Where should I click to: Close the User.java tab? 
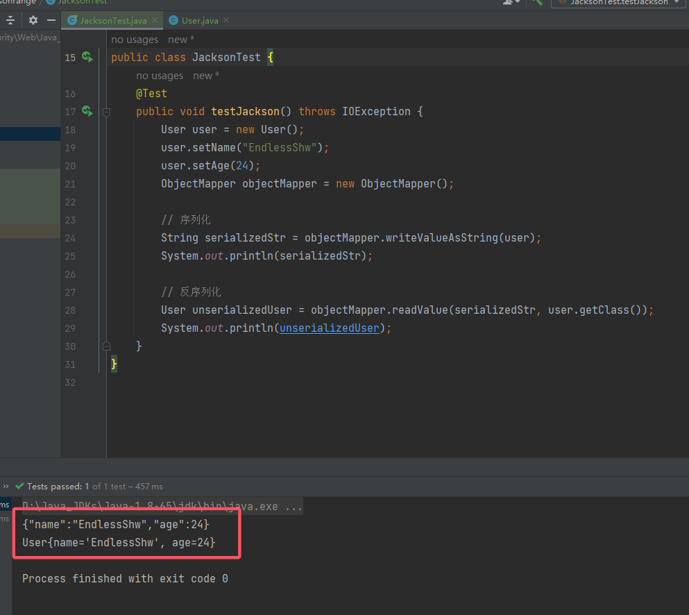pos(226,21)
